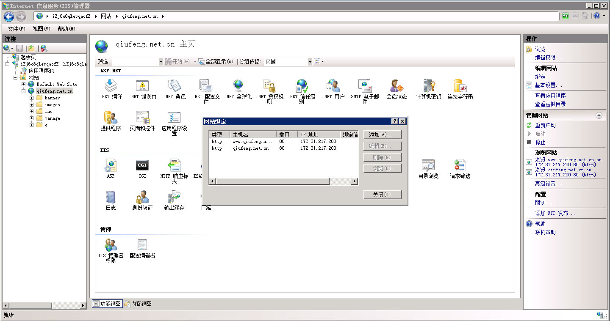Switch to the 内容视图 tab

(x=138, y=304)
